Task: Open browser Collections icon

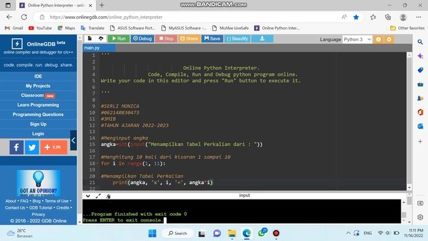Action: click(388, 17)
